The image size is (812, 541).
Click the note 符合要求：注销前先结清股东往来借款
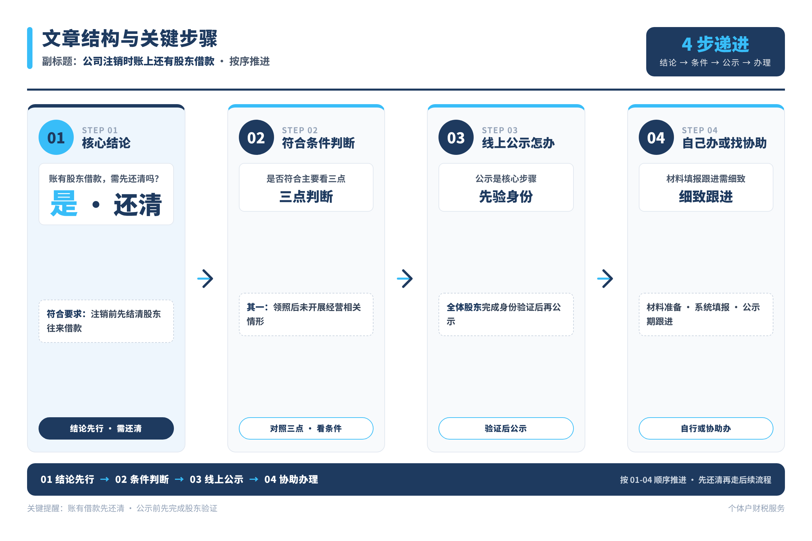click(106, 321)
